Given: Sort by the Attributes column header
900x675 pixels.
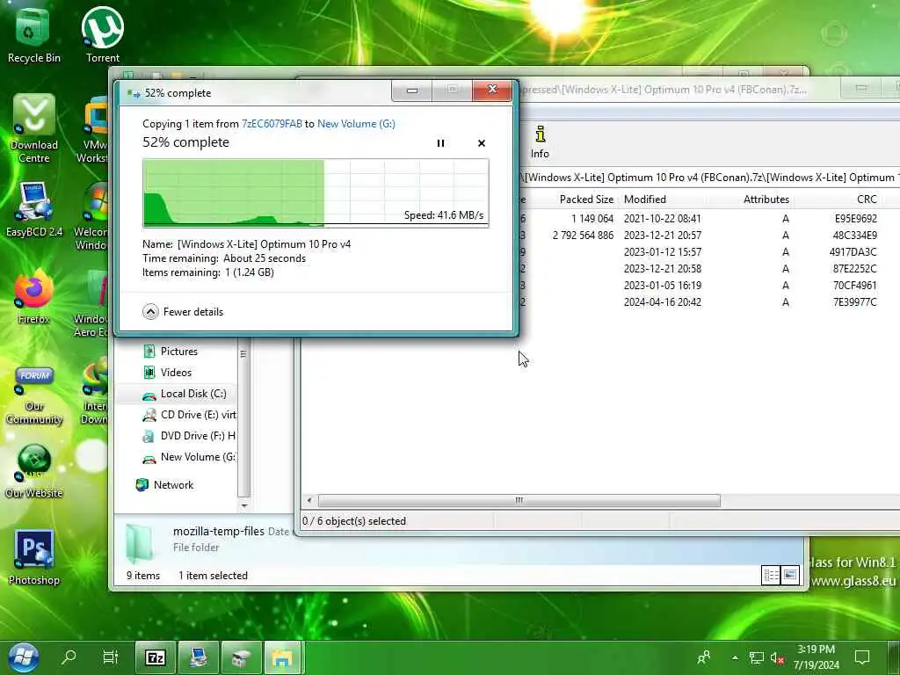Looking at the screenshot, I should pos(766,200).
